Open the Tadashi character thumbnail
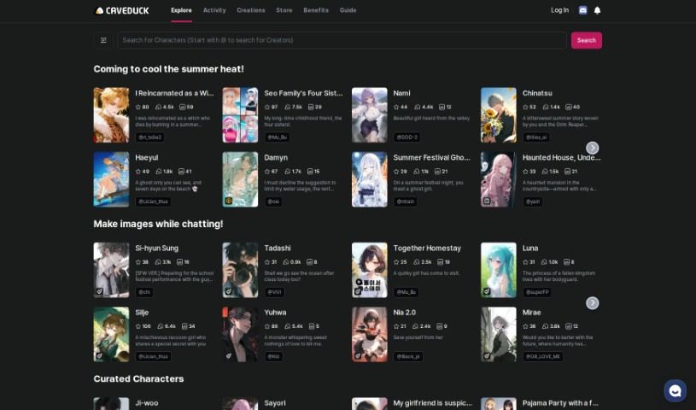This screenshot has width=696, height=410. tap(240, 270)
